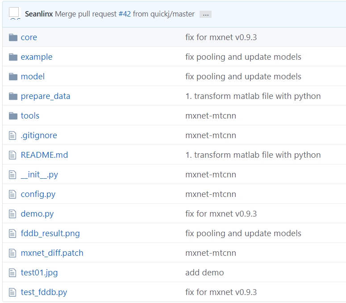Open the mxnet_diff.patch file

(x=52, y=253)
